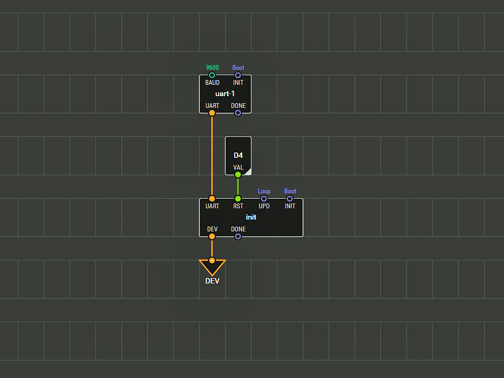Viewport: 504px width, 378px height.
Task: Click the BAUD input pin on uart-1
Action: 212,75
